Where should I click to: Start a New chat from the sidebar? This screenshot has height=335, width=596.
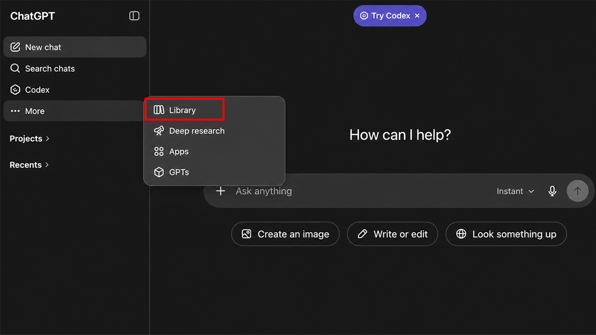click(74, 47)
